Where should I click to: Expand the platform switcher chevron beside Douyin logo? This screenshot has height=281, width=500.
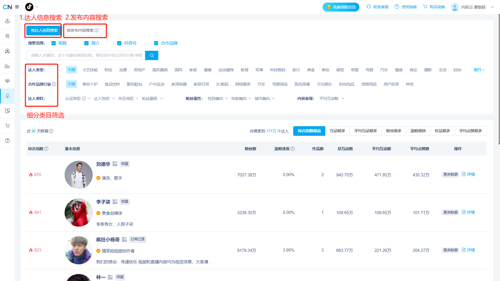pyautogui.click(x=37, y=7)
